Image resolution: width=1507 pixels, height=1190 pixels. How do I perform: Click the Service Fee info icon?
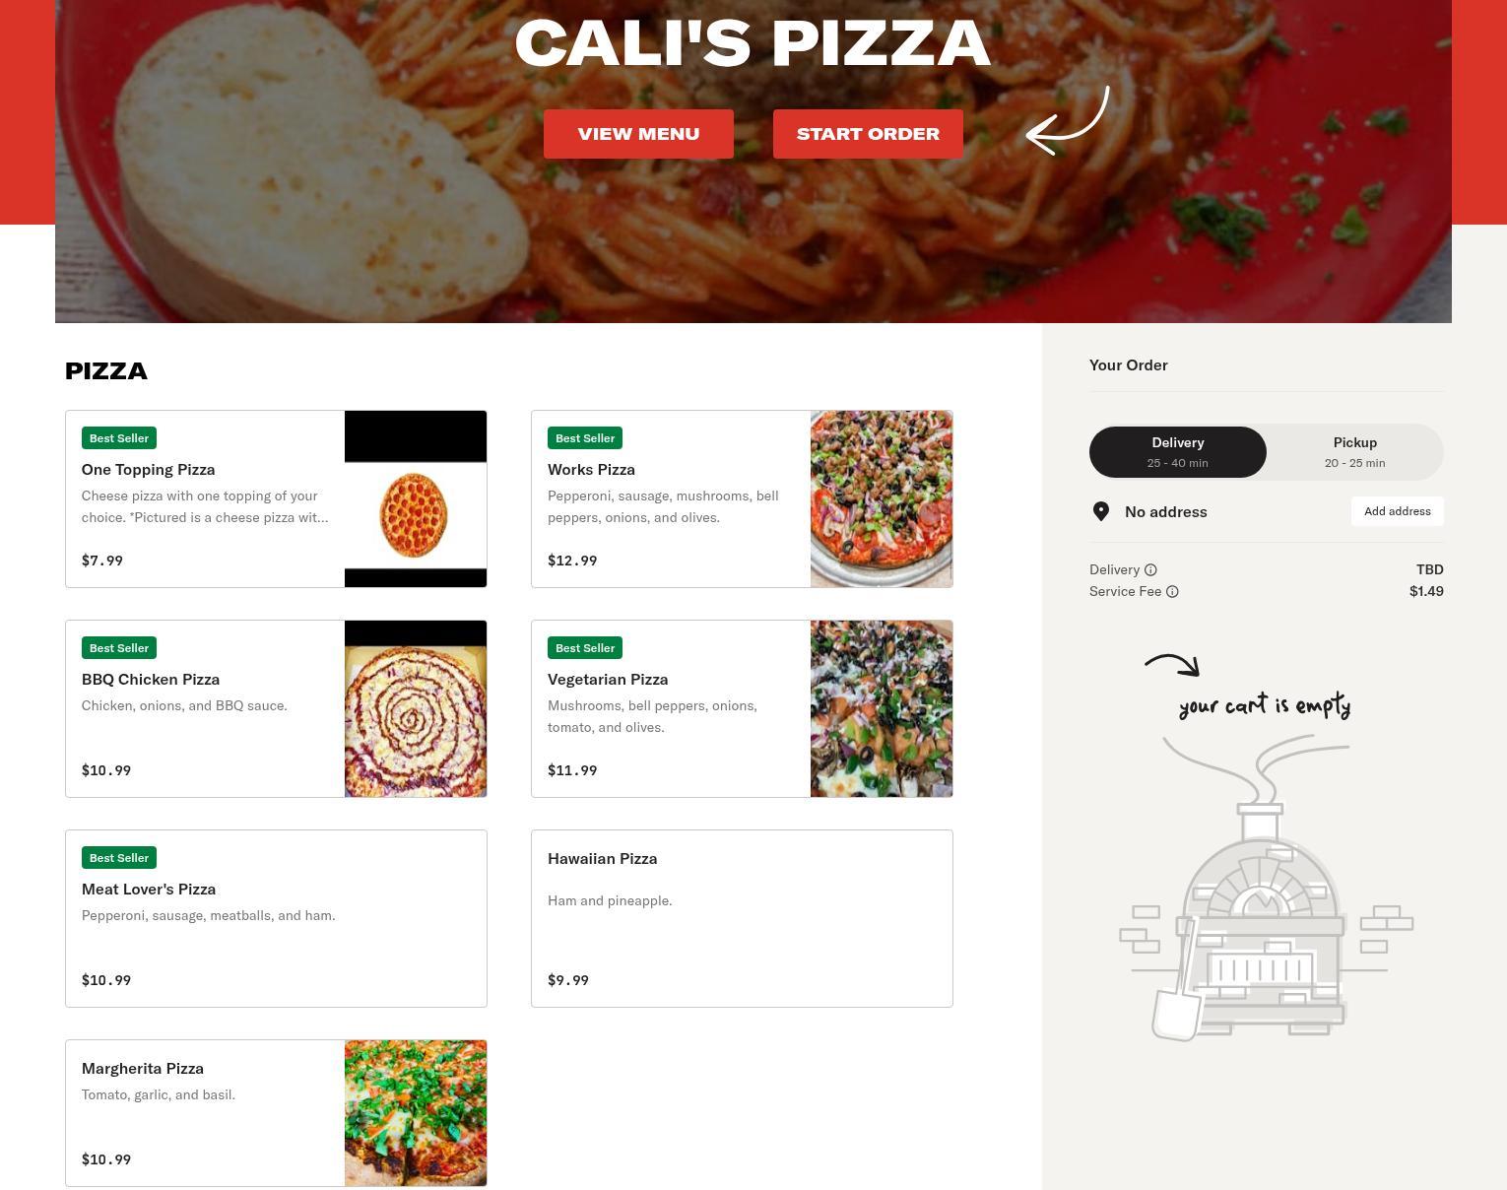click(x=1172, y=591)
